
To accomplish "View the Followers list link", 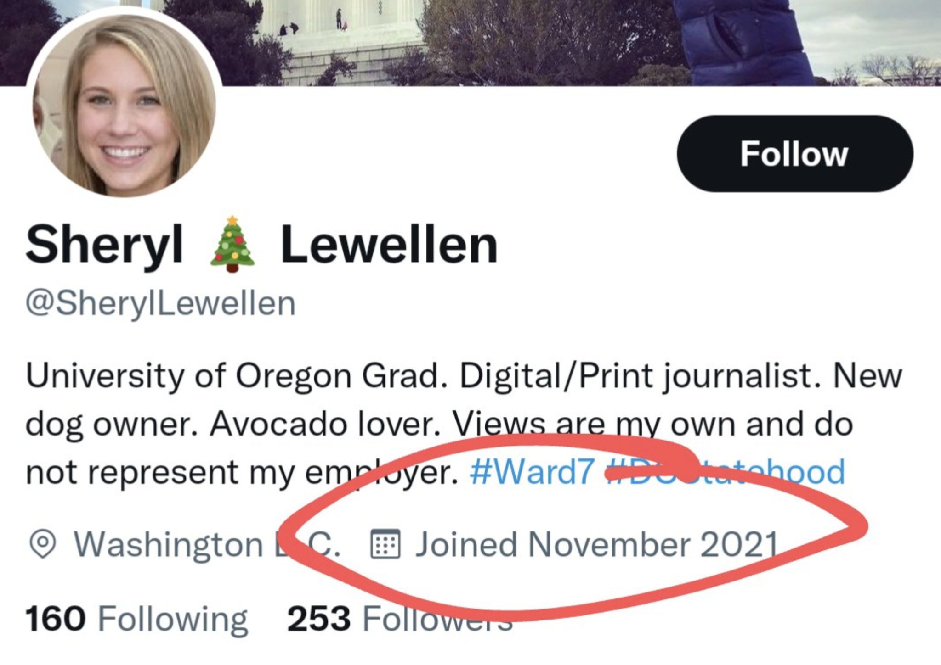I will pyautogui.click(x=436, y=619).
